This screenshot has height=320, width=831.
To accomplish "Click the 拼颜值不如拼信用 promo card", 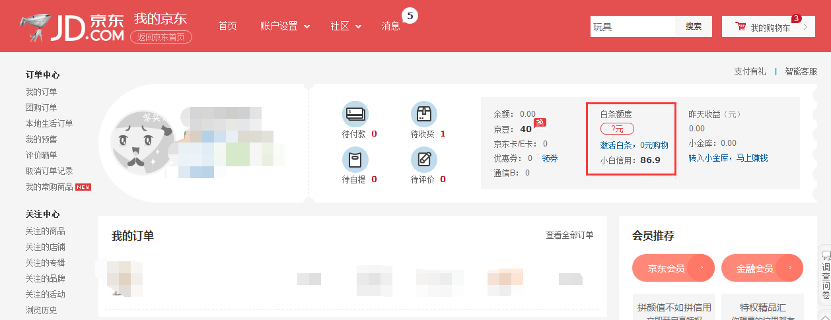I will pyautogui.click(x=674, y=307).
